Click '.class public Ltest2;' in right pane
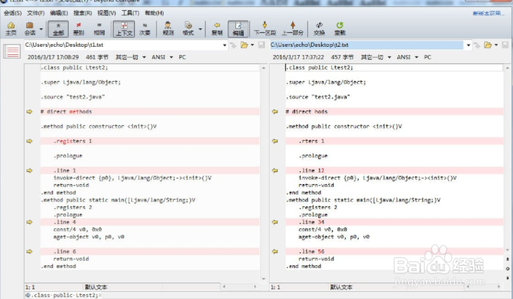Viewport: 513px width, 299px height. pos(319,67)
